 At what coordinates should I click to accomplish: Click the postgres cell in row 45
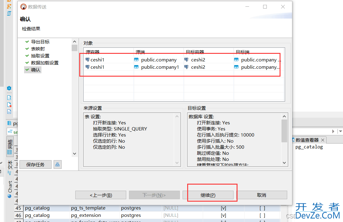point(141,208)
